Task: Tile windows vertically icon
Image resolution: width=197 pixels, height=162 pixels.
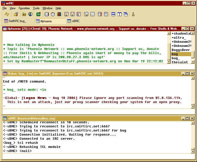Action: 120,14
